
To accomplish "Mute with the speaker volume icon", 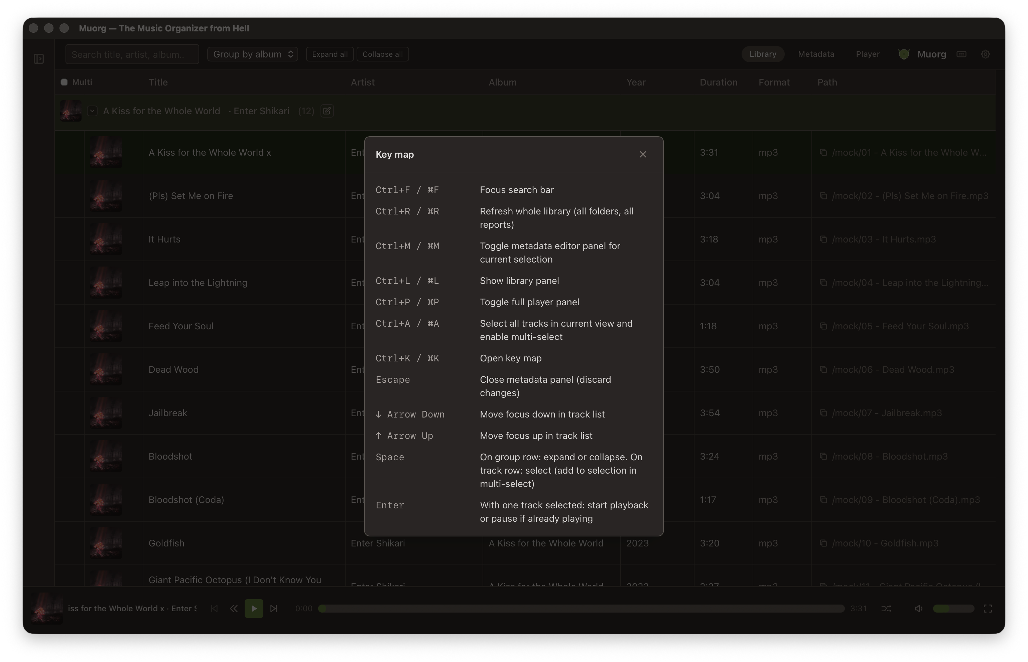I will click(918, 608).
